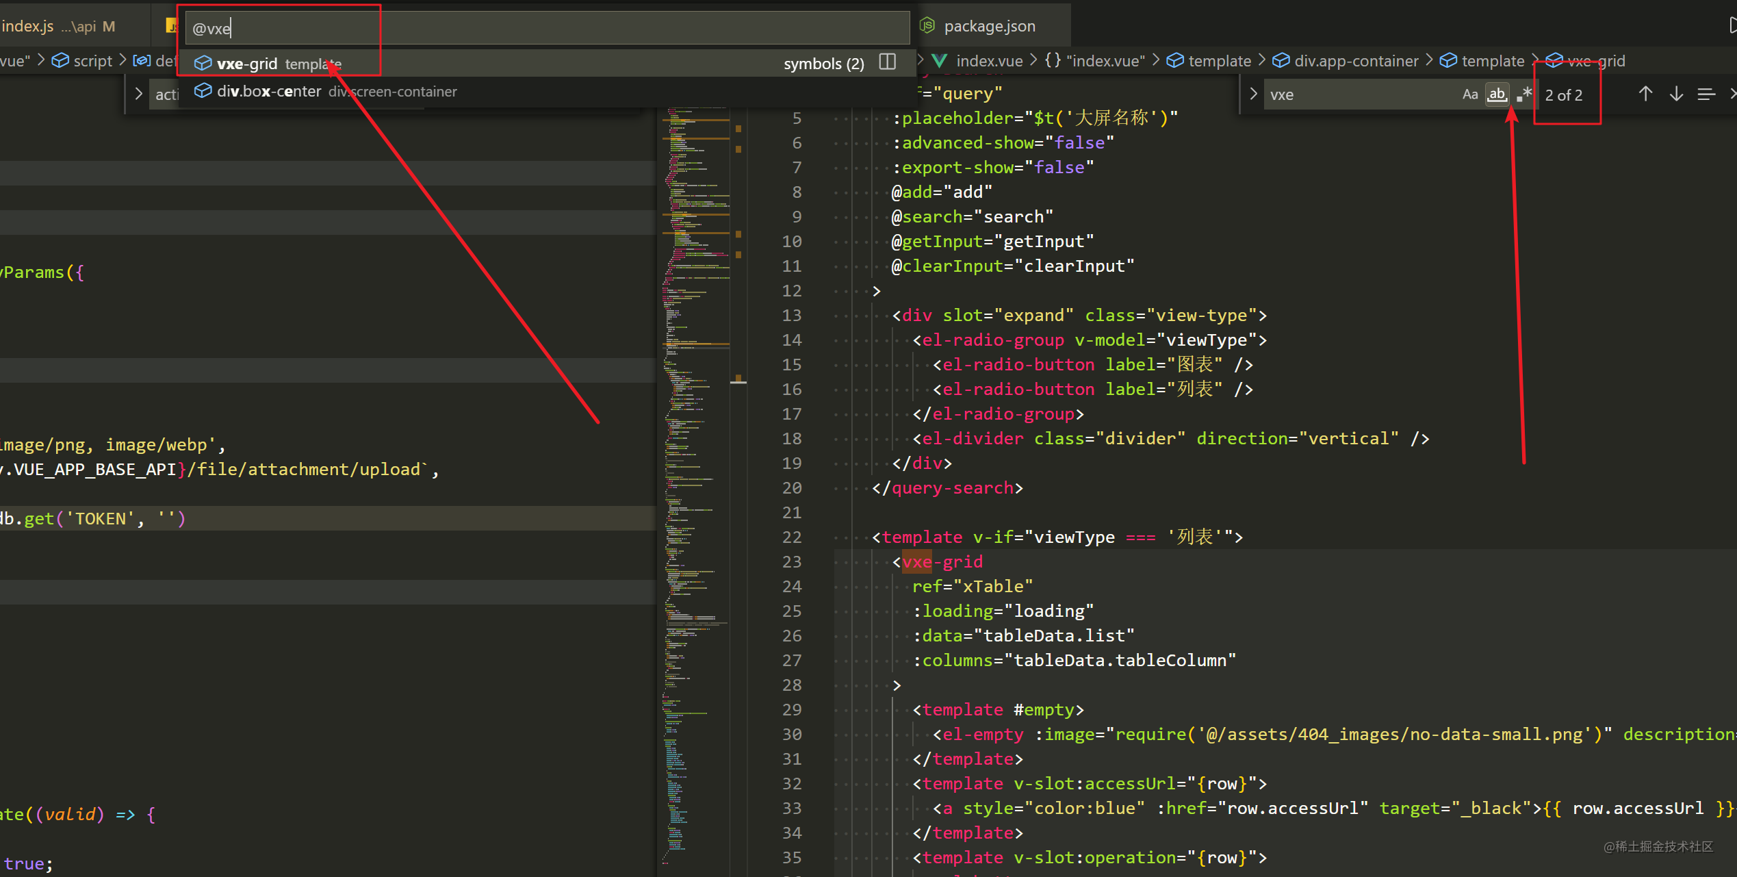1737x877 pixels.
Task: Click ref="xTable" on line 24
Action: (x=973, y=587)
